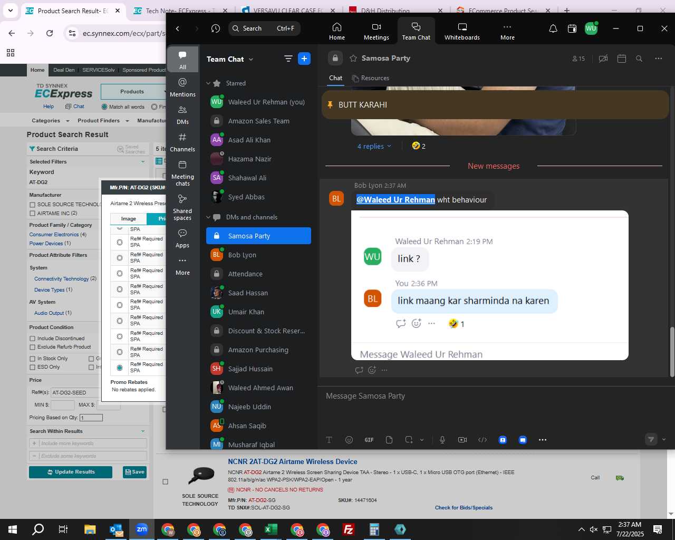This screenshot has height=540, width=675.
Task: Click the blue new chat plus button
Action: point(304,59)
